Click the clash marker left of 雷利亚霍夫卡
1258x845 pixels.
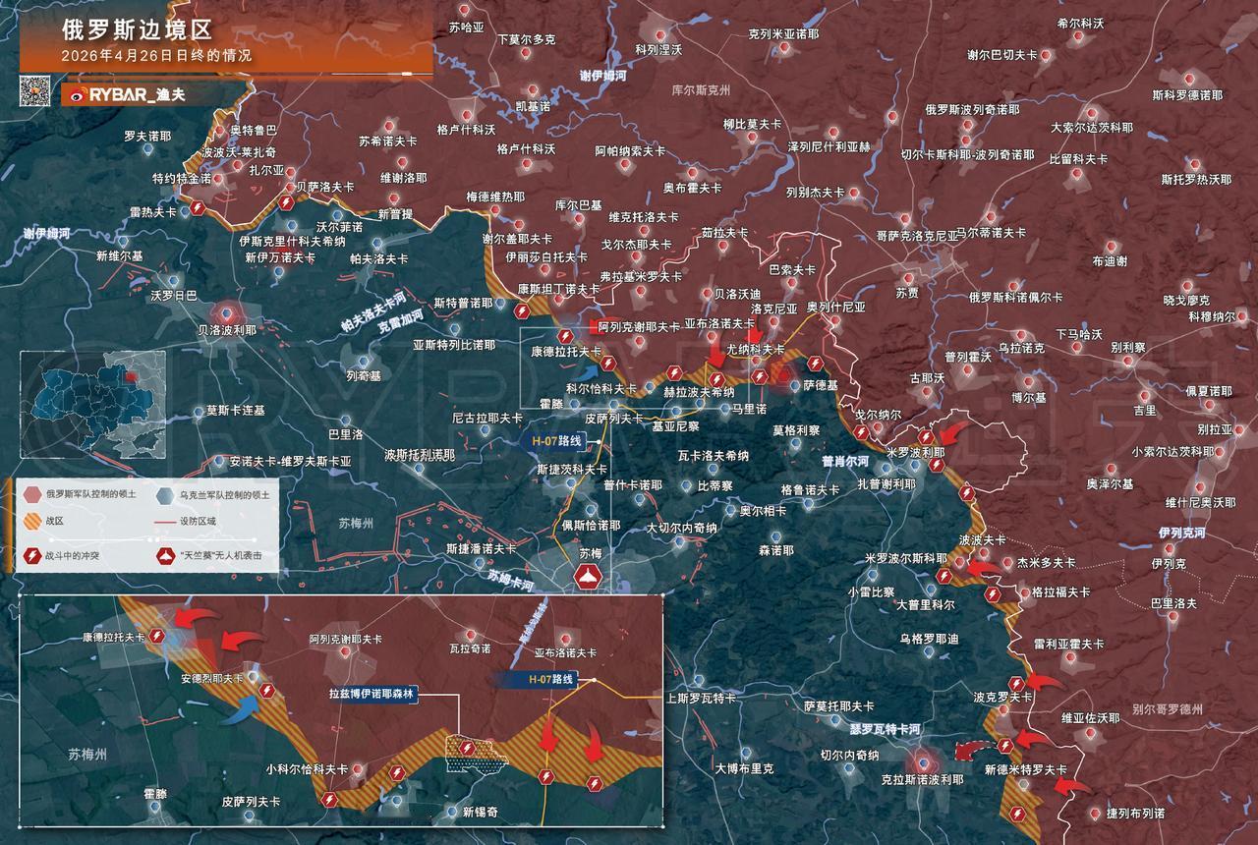[1017, 683]
